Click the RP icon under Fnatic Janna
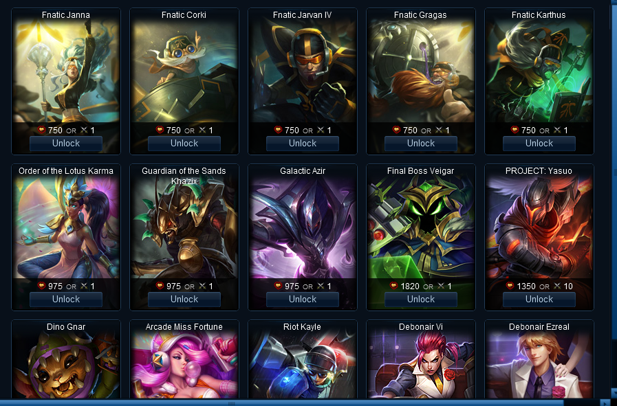617x406 pixels. coord(42,130)
